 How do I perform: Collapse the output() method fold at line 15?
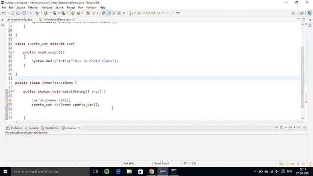(x=14, y=52)
